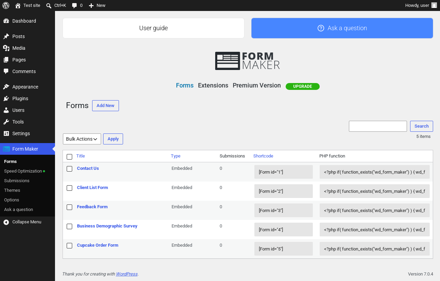Screen dimensions: 440x281
Task: Click the Form Maker logo
Action: (x=247, y=61)
